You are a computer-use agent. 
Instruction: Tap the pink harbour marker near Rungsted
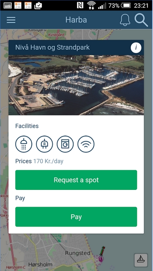point(101,259)
